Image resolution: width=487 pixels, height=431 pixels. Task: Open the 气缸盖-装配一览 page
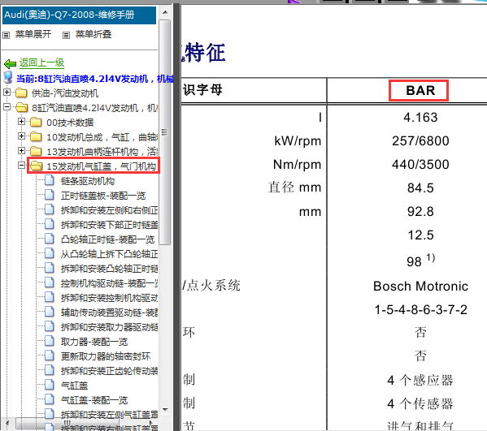(94, 400)
